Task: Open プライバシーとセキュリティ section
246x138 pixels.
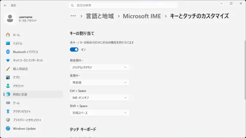Action: pos(33,120)
